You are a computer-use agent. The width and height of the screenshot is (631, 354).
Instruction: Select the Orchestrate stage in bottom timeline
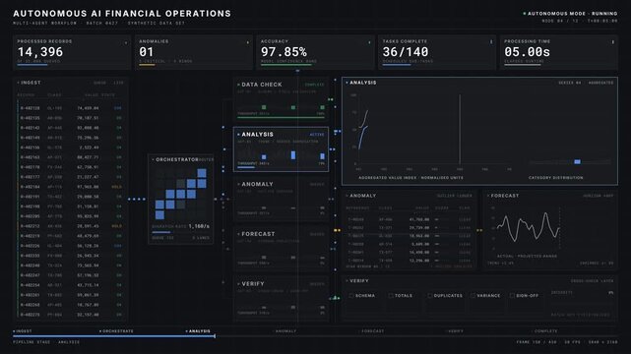(x=116, y=331)
